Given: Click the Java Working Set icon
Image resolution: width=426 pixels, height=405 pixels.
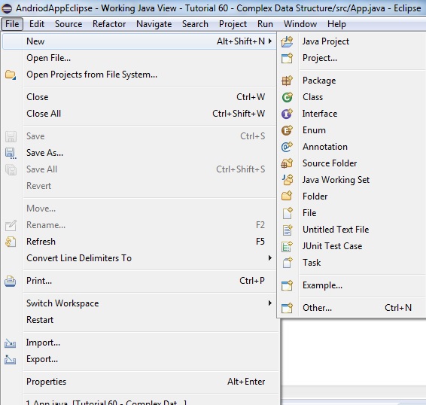Looking at the screenshot, I should coord(287,180).
